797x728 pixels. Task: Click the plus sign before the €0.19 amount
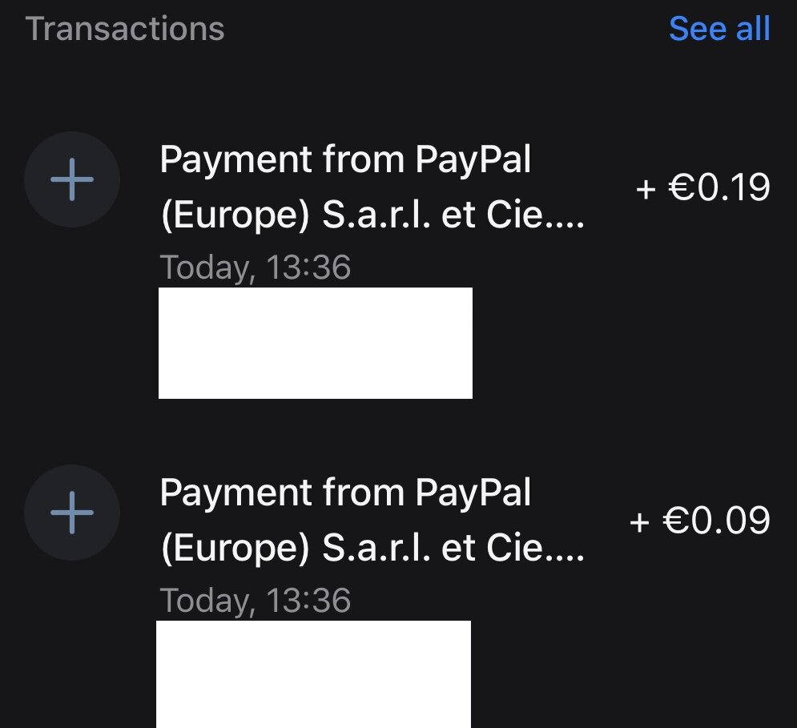point(646,190)
